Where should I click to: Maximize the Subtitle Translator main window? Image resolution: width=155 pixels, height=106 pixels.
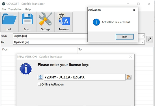(138, 4)
